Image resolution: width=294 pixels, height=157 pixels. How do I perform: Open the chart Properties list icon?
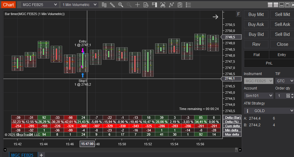tap(188, 5)
